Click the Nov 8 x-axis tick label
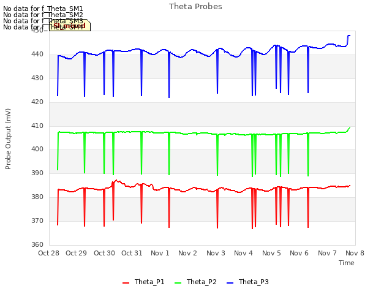Image resolution: width=392 pixels, height=294 pixels. pyautogui.click(x=355, y=253)
